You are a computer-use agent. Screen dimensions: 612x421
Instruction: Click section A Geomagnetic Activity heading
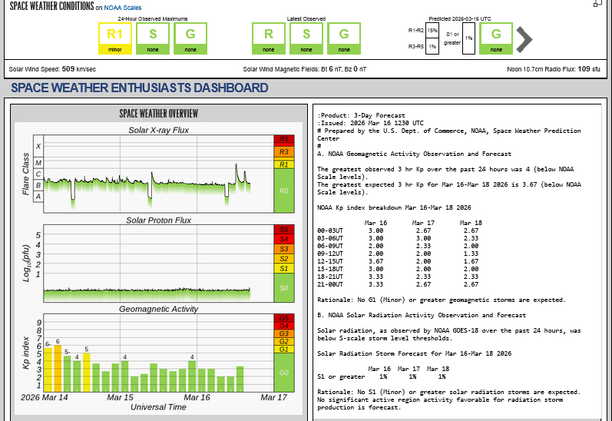[414, 154]
